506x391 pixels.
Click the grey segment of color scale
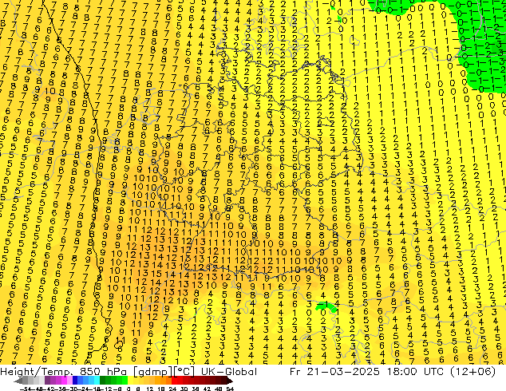30,381
